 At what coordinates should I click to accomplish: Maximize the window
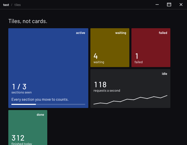[x=169, y=5]
